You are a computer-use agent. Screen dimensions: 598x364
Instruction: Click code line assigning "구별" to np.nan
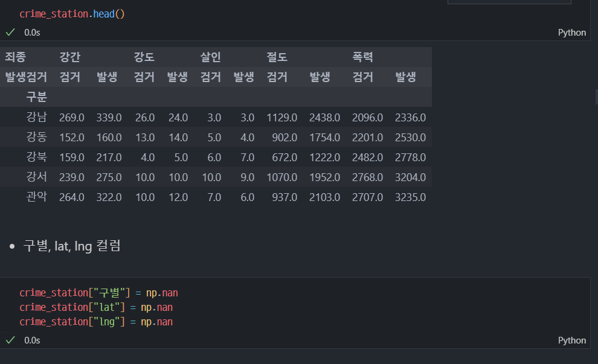pyautogui.click(x=99, y=293)
